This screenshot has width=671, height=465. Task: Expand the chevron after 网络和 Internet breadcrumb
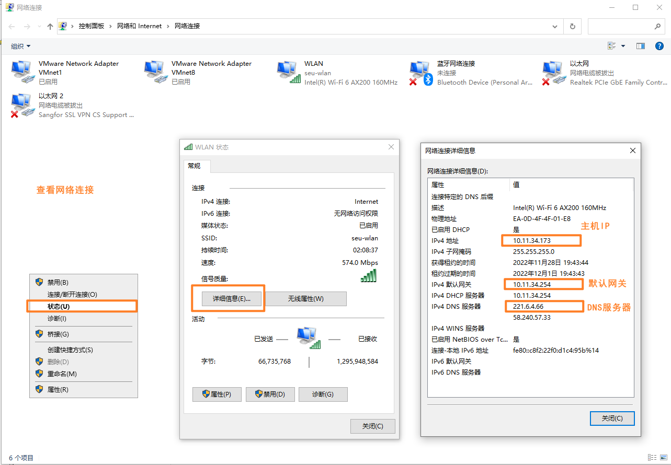pos(168,26)
